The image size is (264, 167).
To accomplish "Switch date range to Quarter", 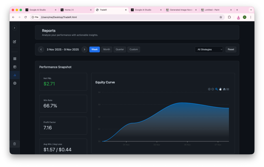I will (x=120, y=49).
